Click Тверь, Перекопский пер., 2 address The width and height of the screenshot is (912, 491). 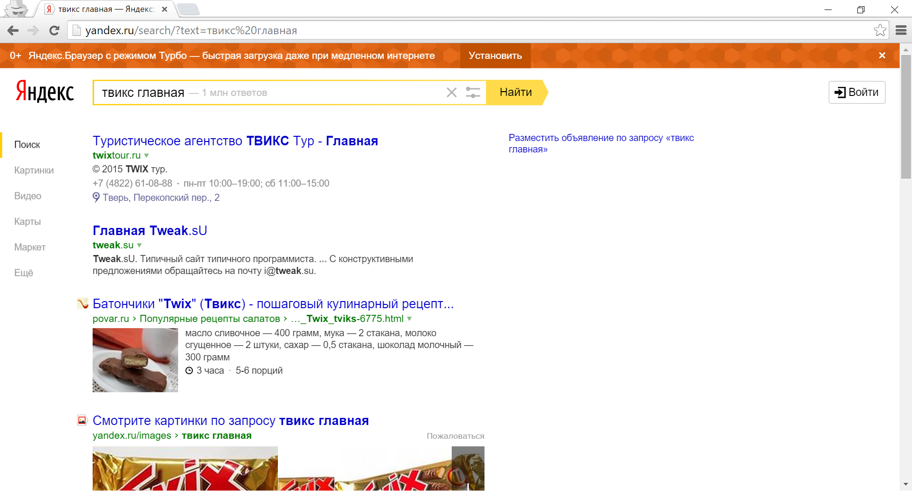pos(161,198)
